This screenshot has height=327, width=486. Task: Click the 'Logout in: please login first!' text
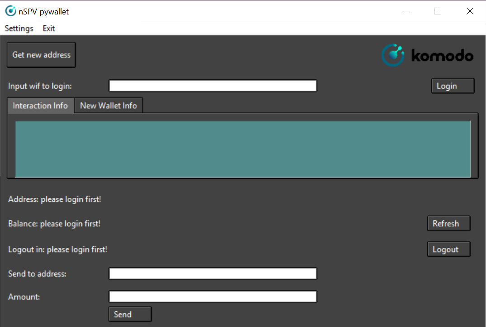(58, 249)
